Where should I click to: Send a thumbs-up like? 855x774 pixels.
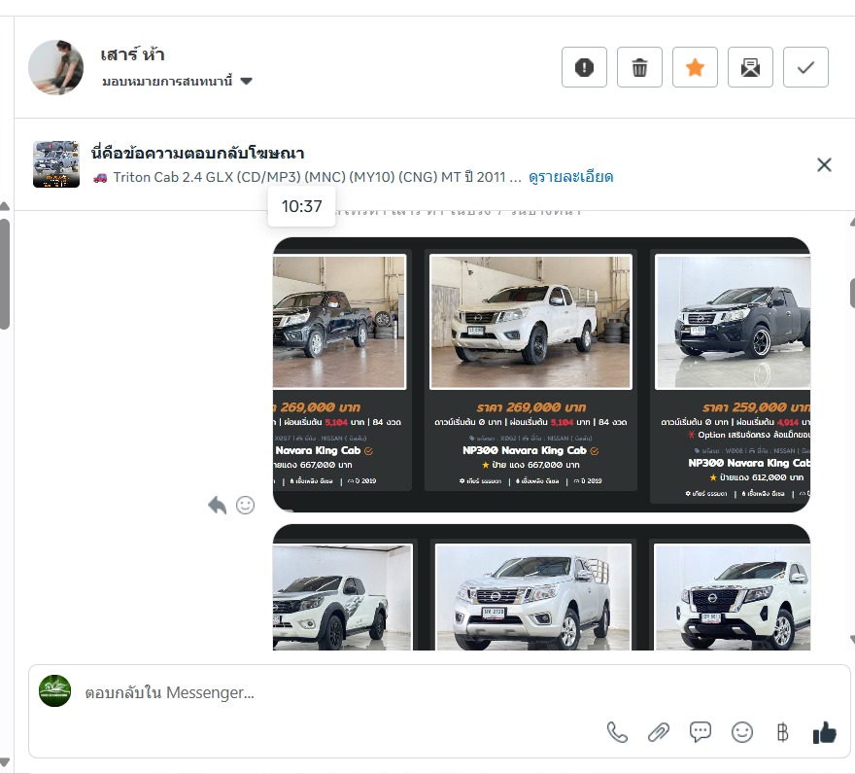click(825, 732)
